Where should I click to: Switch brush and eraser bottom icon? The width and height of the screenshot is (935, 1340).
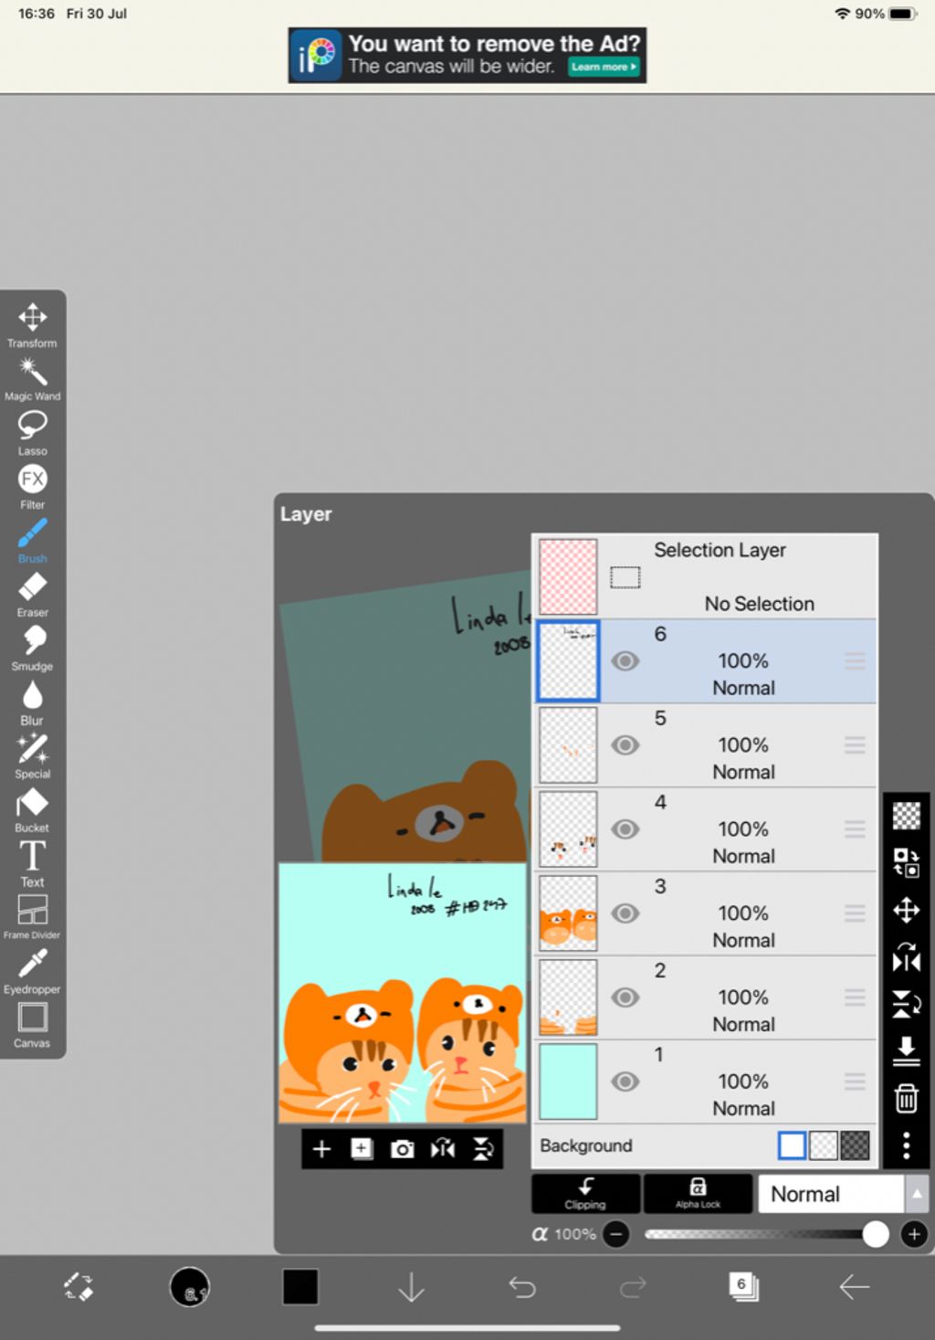[79, 1287]
